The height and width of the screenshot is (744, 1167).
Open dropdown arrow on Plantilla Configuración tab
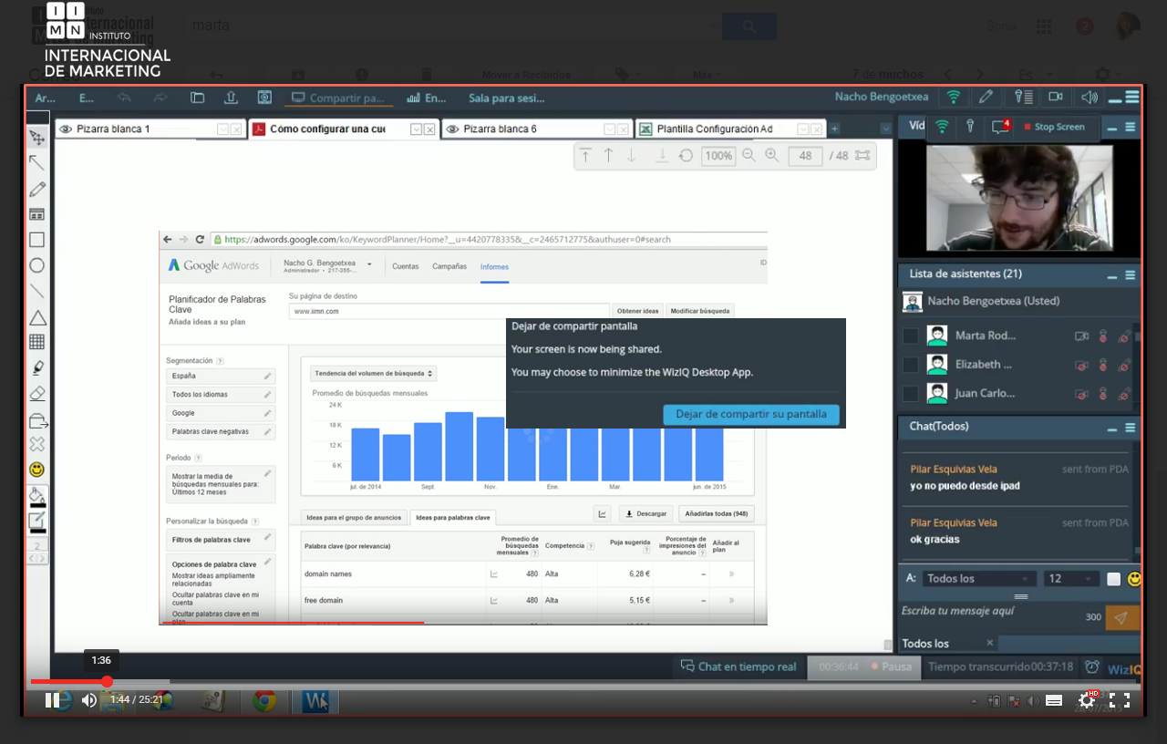click(802, 129)
